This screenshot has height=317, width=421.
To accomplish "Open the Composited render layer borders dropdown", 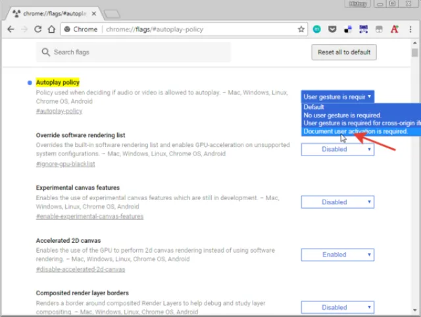I will pyautogui.click(x=337, y=307).
